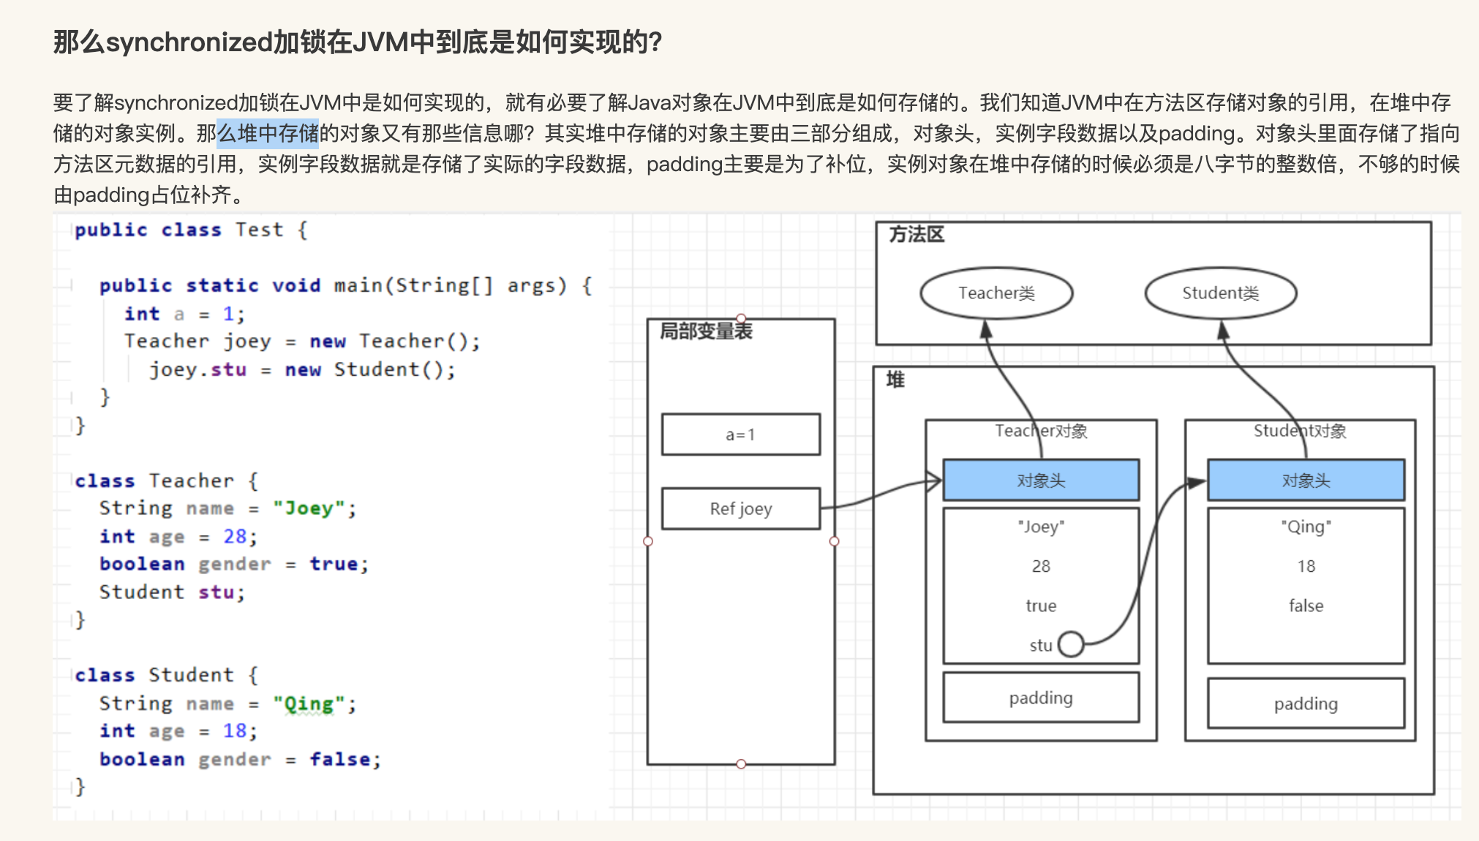Image resolution: width=1479 pixels, height=841 pixels.
Task: Click the Student类 ellipse in 方法区
Action: point(1220,293)
